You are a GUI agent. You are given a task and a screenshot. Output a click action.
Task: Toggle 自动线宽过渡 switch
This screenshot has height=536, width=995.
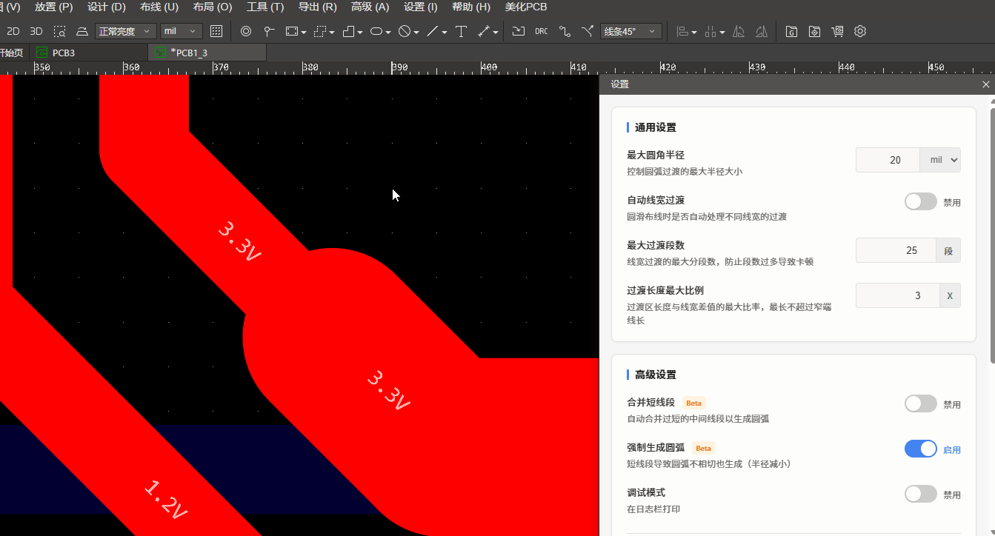pos(920,201)
